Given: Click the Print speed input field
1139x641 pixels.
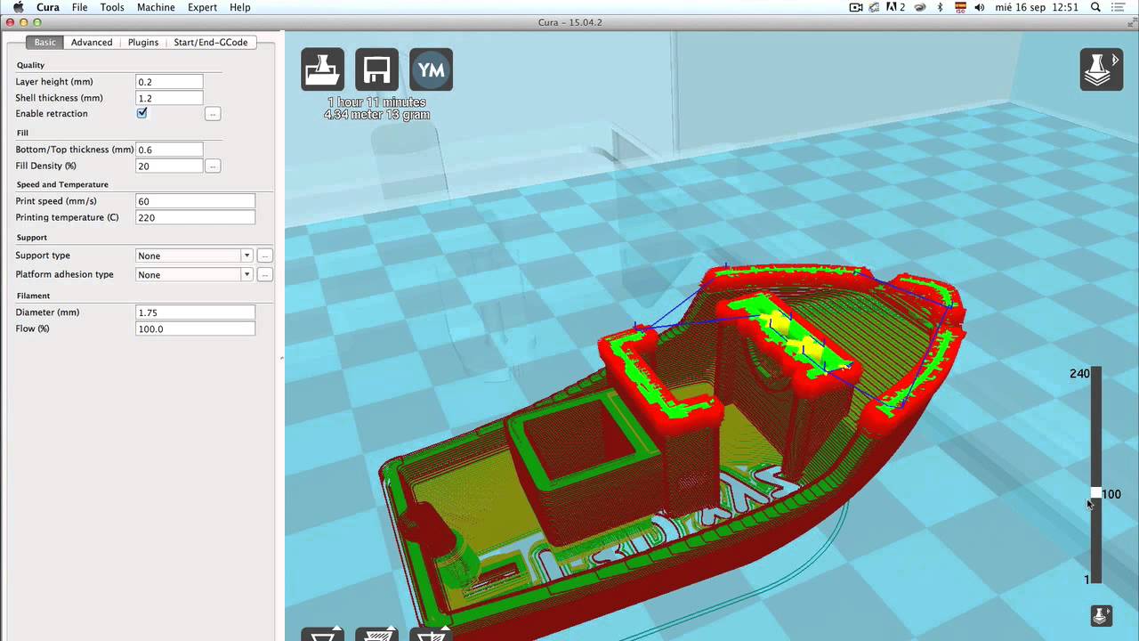Looking at the screenshot, I should (195, 201).
